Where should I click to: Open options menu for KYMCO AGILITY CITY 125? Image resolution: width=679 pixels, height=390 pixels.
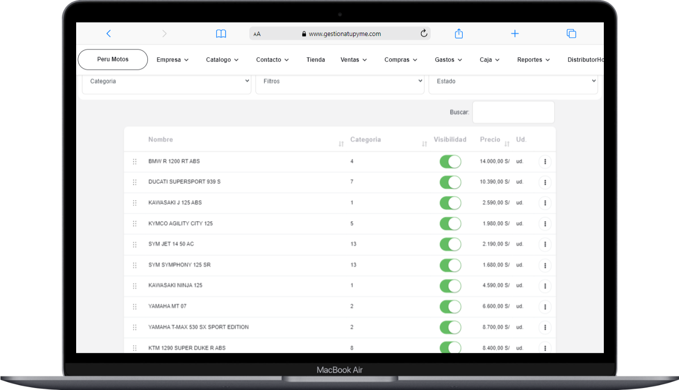(545, 224)
